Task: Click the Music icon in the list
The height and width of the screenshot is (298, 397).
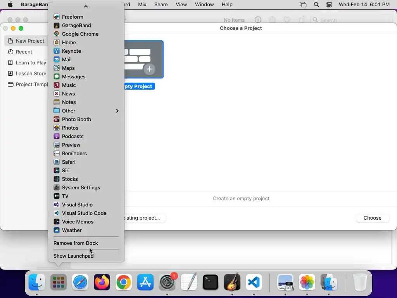Action: tap(57, 85)
